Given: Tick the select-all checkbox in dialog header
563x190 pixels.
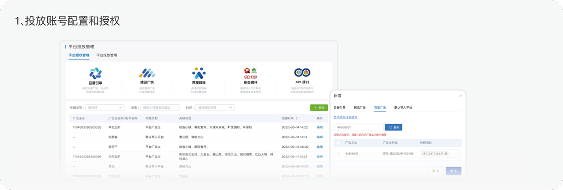Looking at the screenshot, I should (x=338, y=143).
